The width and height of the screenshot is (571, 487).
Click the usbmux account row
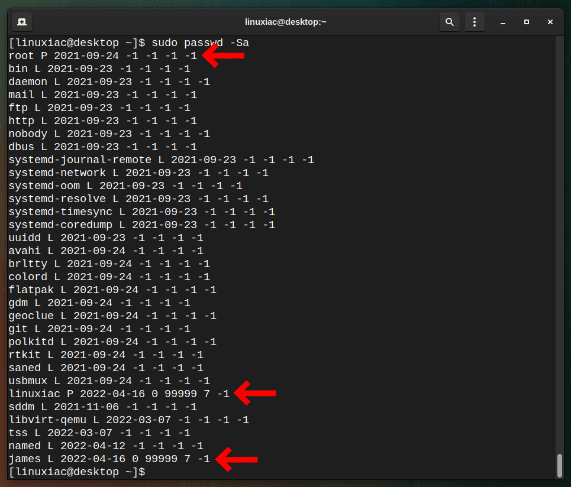click(x=109, y=381)
